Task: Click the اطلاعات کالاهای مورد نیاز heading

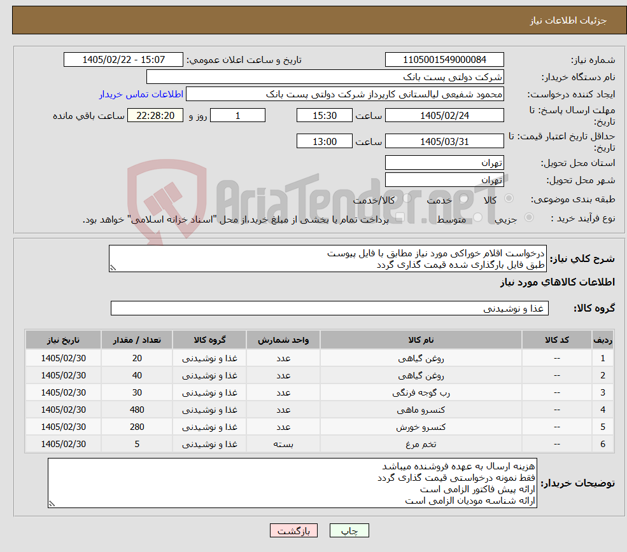Action: click(558, 282)
